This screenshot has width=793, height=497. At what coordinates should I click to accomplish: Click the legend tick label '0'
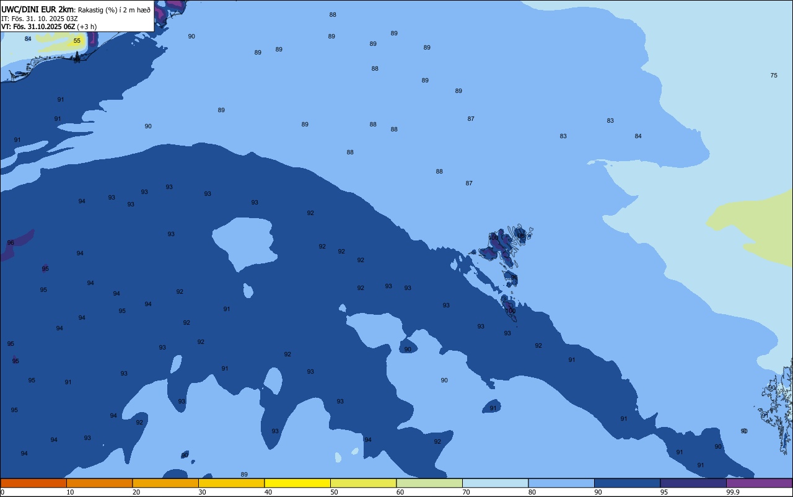pos(2,492)
